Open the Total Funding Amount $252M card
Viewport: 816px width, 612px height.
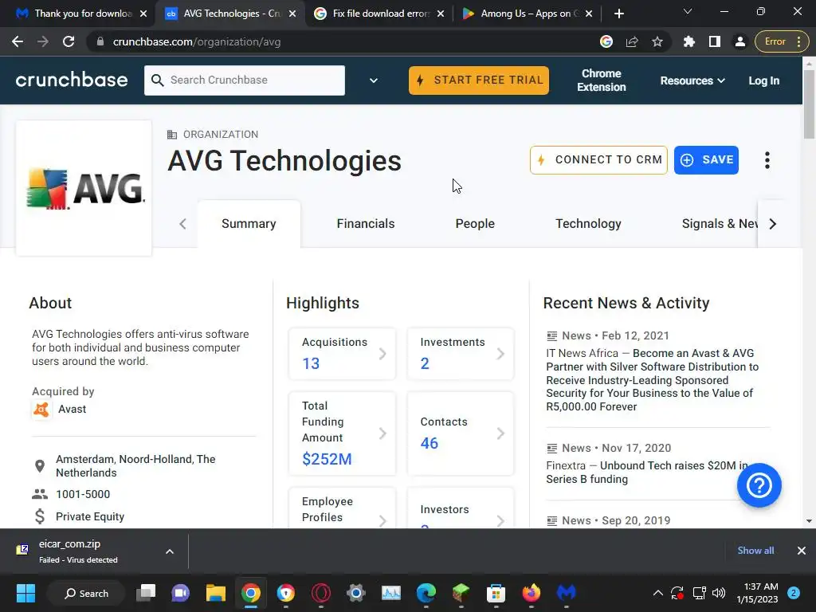[343, 433]
